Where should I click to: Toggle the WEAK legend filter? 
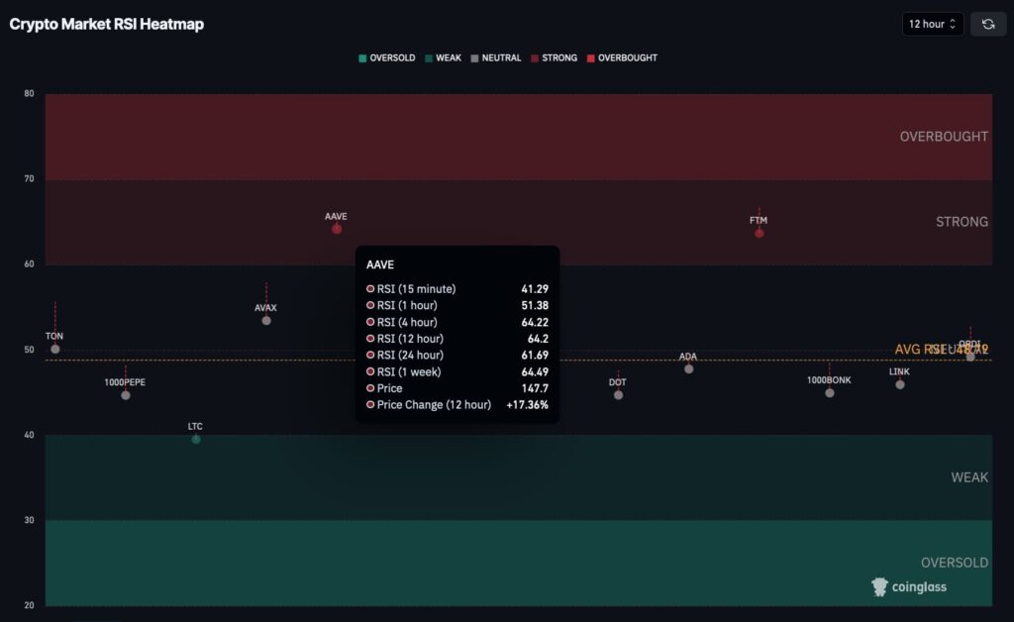pos(443,57)
